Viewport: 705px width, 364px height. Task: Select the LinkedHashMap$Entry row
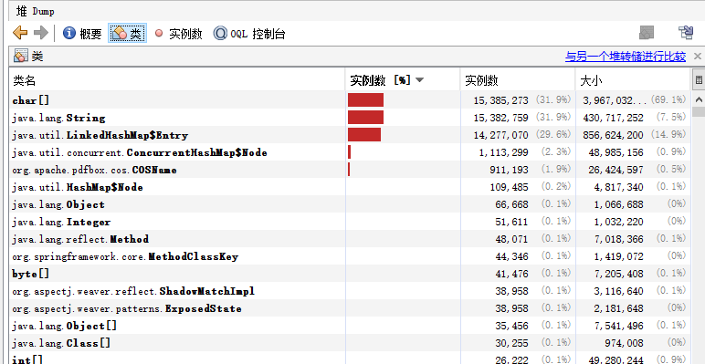point(350,135)
